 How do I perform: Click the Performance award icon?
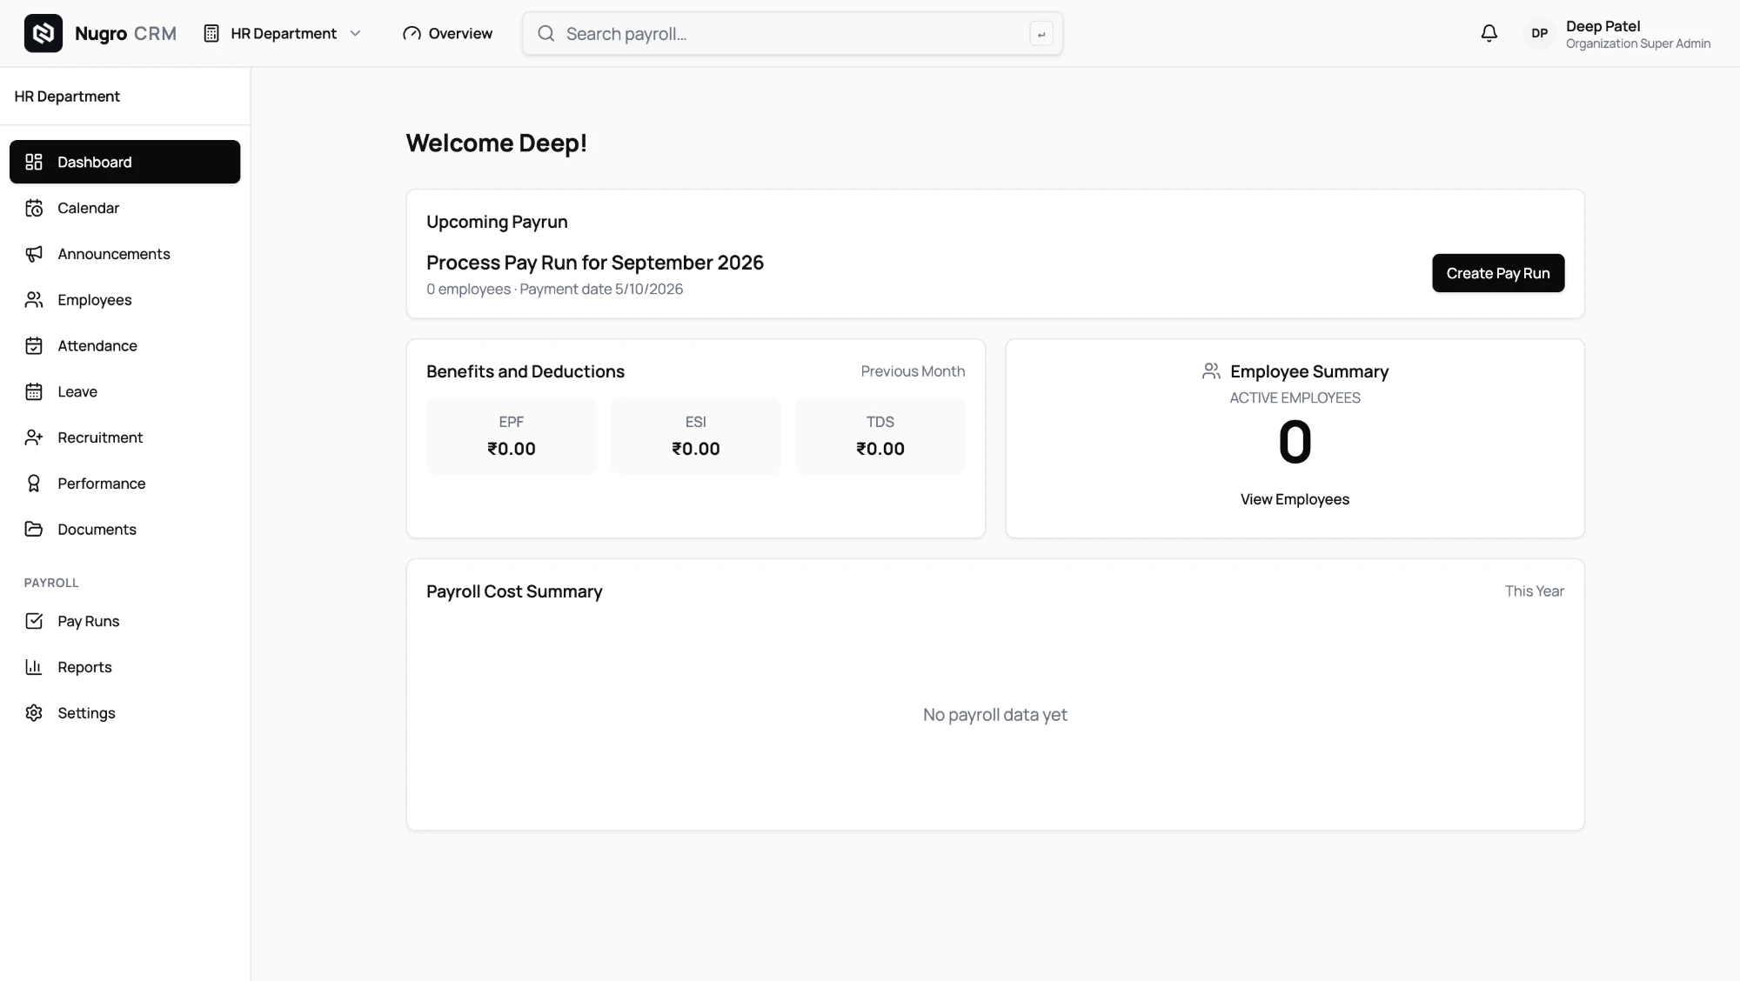point(34,484)
